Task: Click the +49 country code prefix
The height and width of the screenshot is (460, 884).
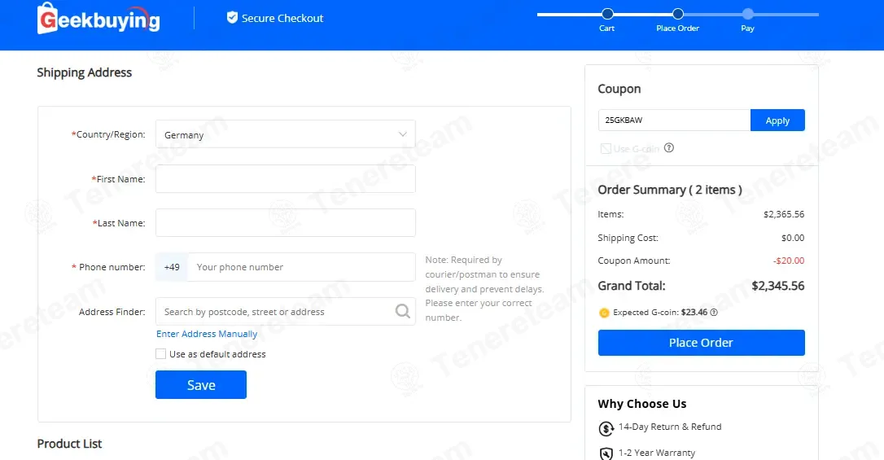Action: pyautogui.click(x=172, y=267)
